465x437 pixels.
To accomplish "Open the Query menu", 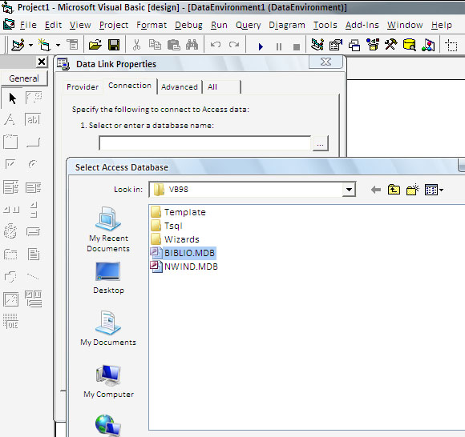I will [249, 25].
